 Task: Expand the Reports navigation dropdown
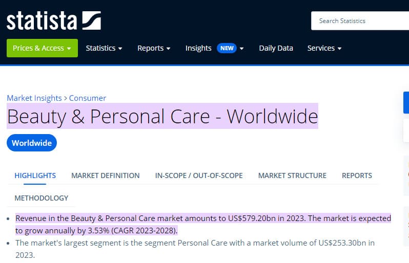(x=154, y=48)
